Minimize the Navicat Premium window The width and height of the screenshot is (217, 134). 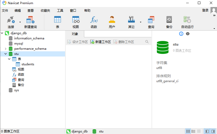click(187, 3)
